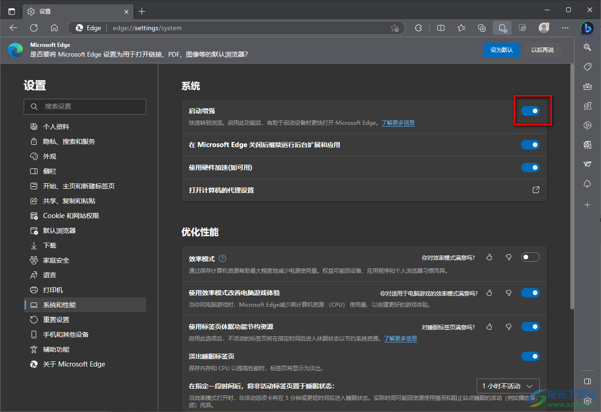Open 语言 settings section
601x412 pixels.
pos(85,275)
